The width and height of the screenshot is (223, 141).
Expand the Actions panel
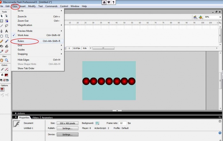[x=16, y=113]
